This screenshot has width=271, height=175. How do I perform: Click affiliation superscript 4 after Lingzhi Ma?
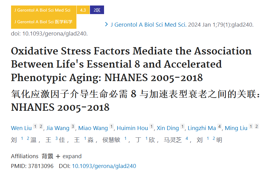pyautogui.click(x=219, y=126)
